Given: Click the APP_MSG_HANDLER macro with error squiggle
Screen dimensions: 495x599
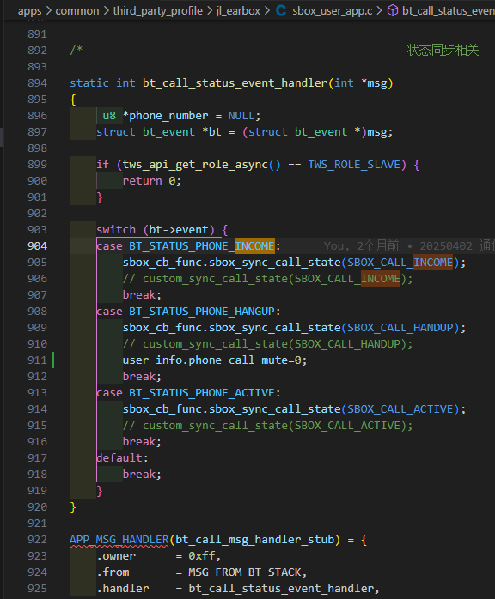Looking at the screenshot, I should [119, 540].
